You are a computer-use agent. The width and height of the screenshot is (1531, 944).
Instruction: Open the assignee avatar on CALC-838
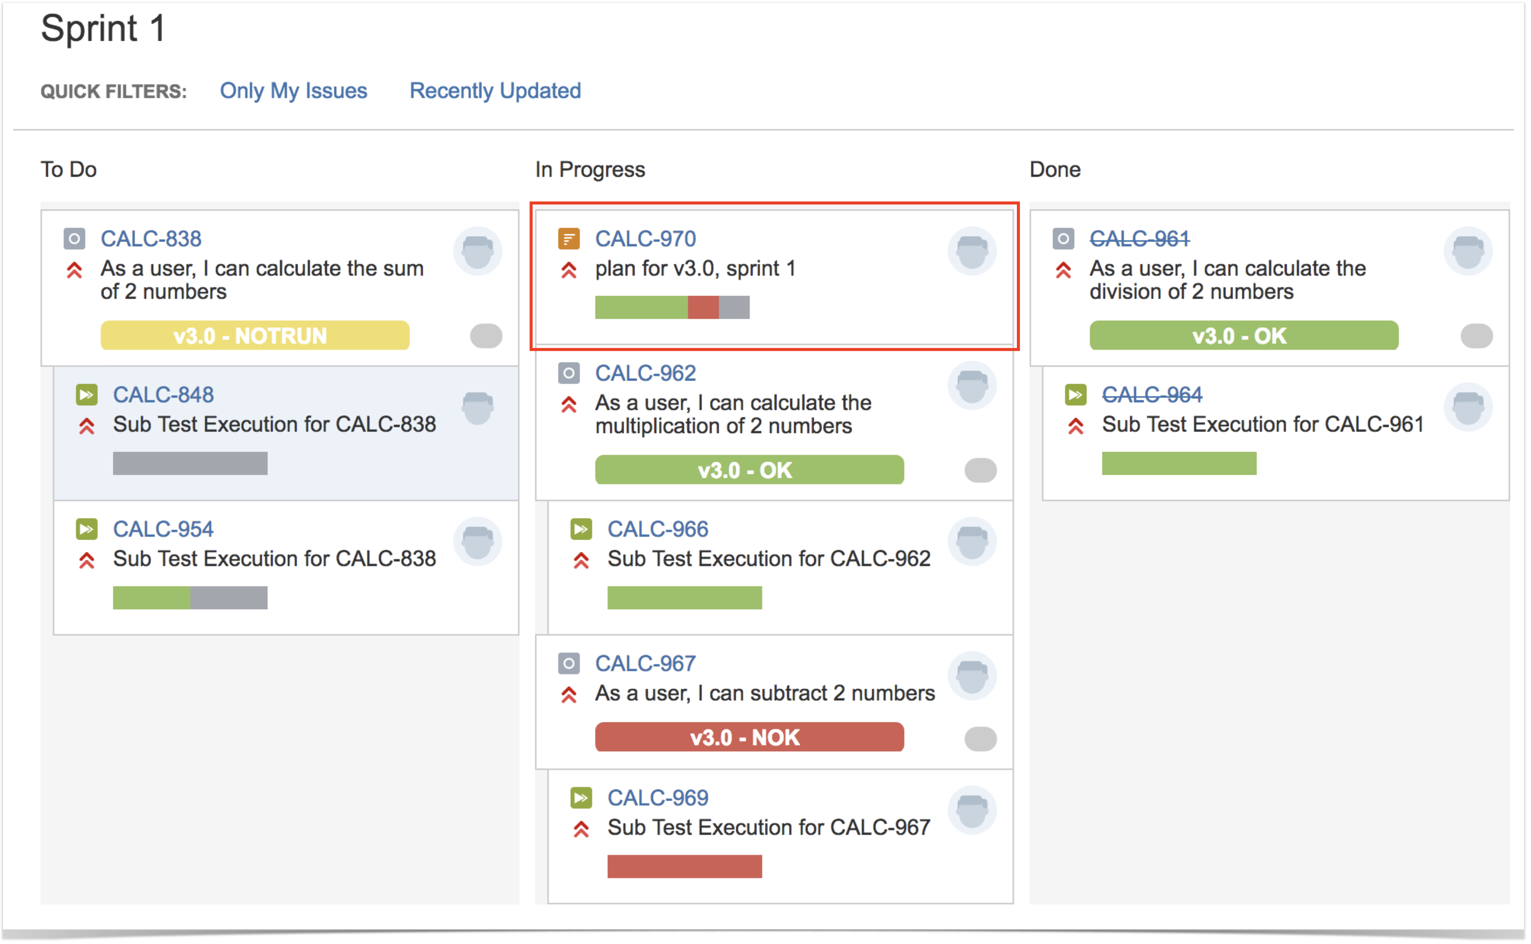point(477,251)
